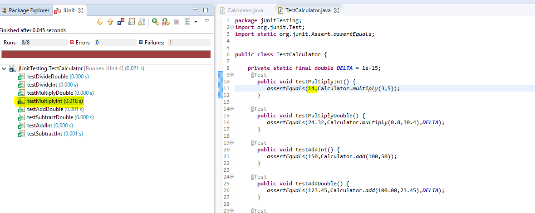The image size is (535, 213).
Task: Click the highlighted value 14 in assertEquals
Action: pos(311,88)
